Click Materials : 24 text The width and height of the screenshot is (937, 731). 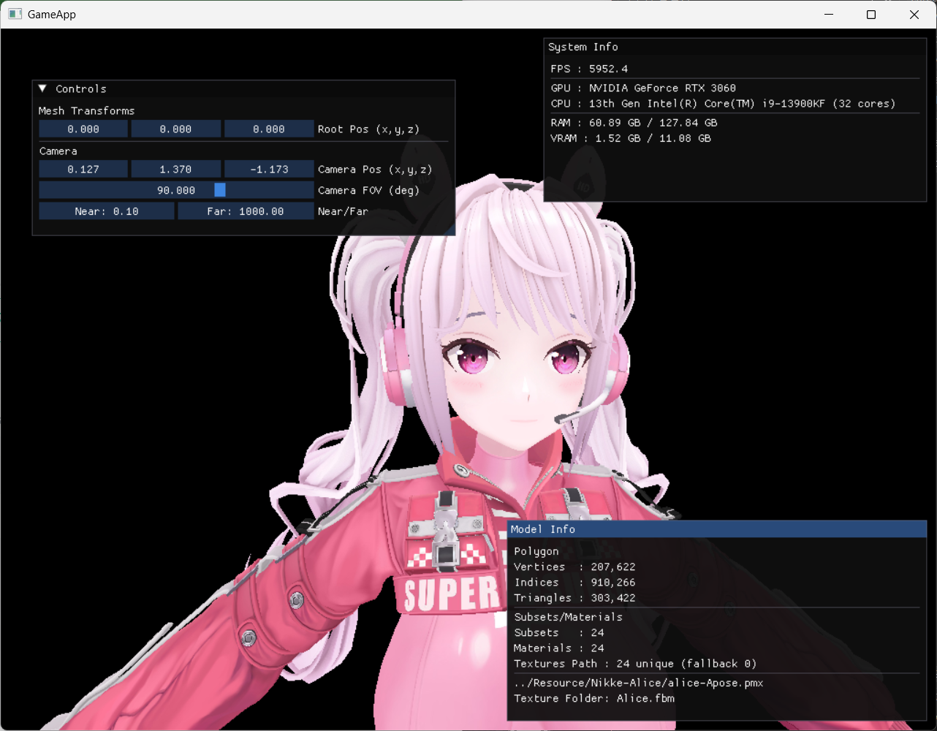558,648
